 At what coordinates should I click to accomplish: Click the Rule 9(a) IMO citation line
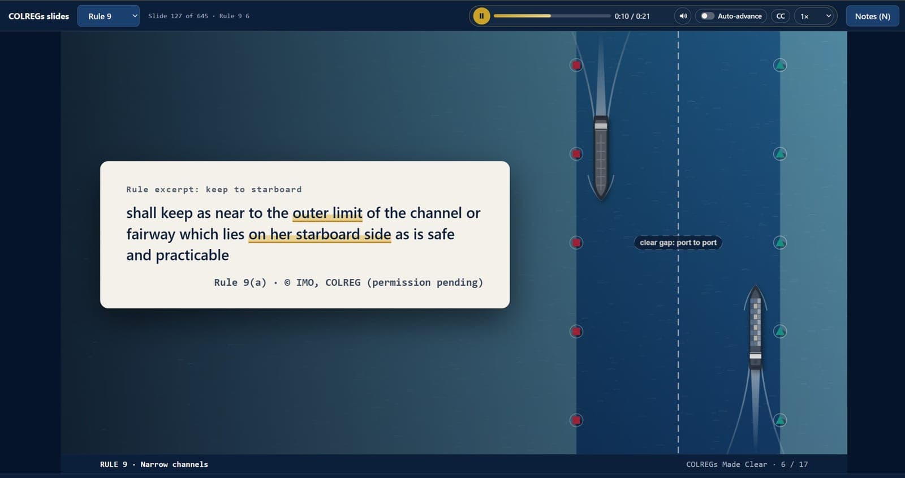(x=348, y=282)
